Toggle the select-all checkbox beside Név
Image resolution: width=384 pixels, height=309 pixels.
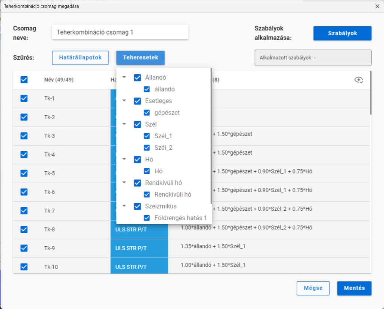[x=24, y=80]
